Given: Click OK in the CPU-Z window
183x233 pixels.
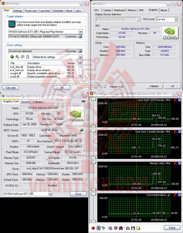Looking at the screenshot, I should point(173,86).
